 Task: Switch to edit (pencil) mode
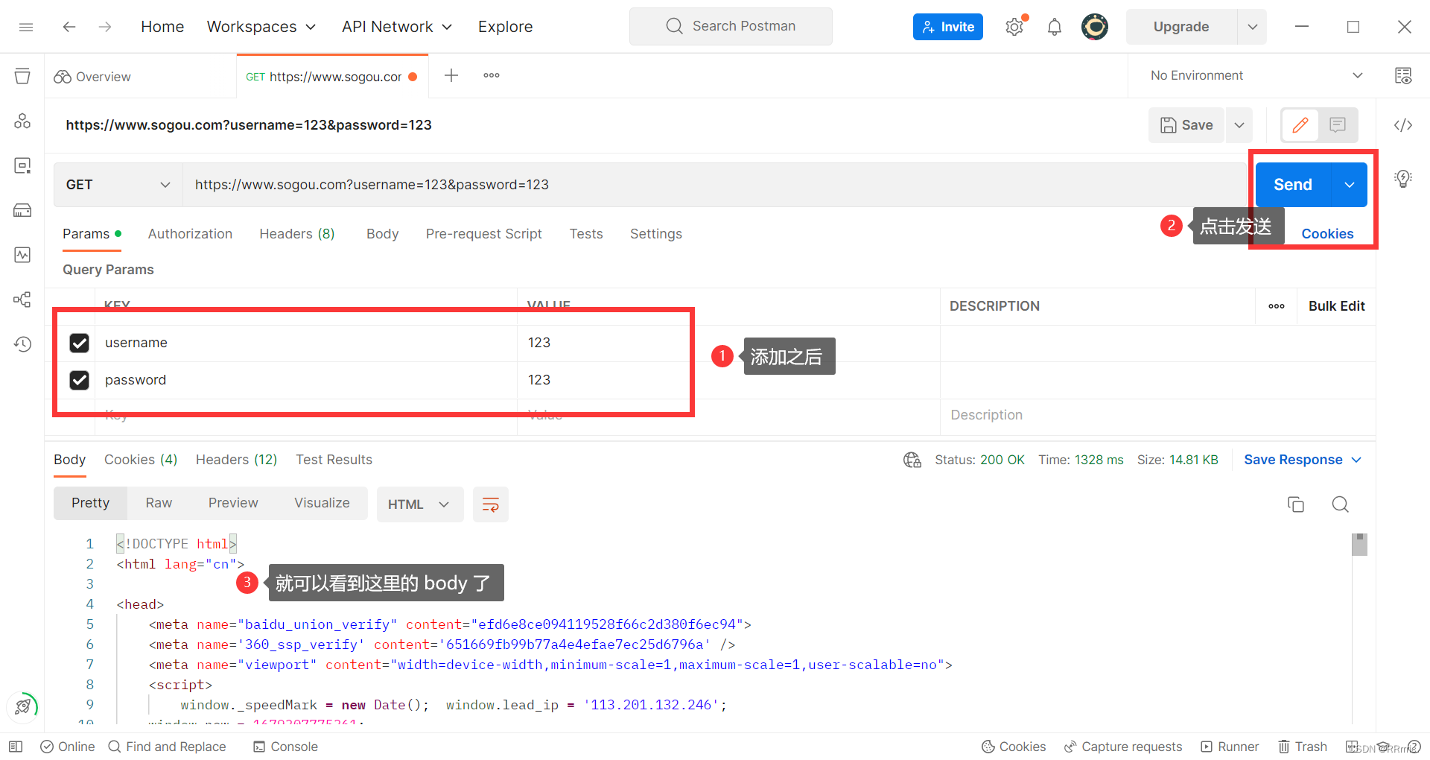[1300, 125]
